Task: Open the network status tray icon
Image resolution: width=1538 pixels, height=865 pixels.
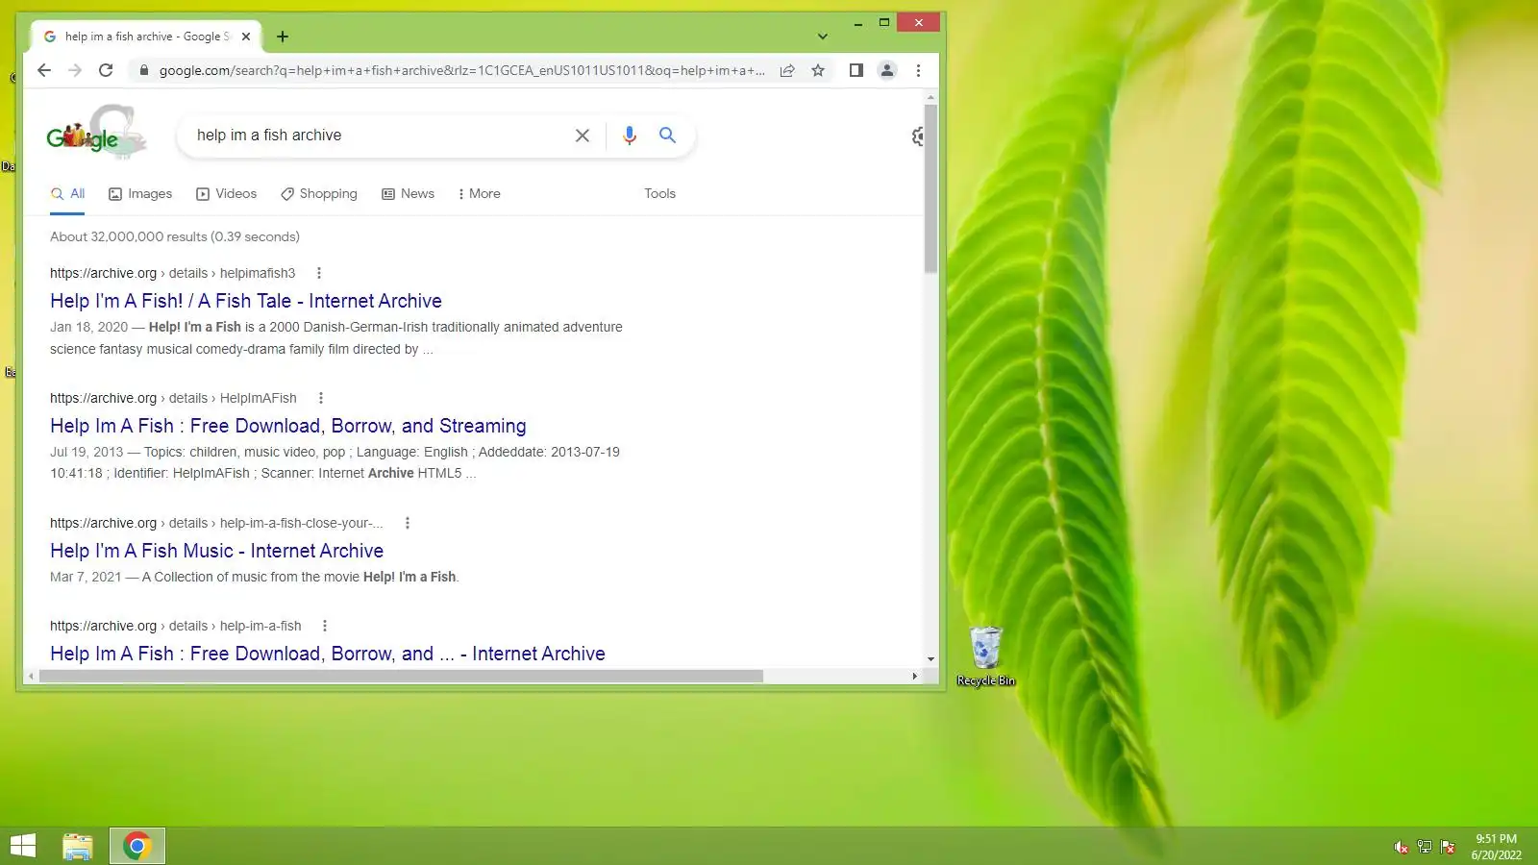Action: 1425,847
